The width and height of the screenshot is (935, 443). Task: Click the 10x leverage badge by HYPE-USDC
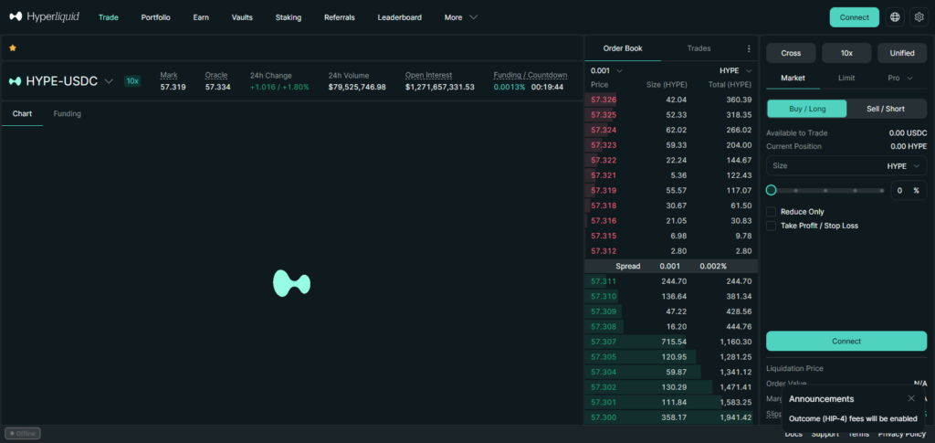pos(132,81)
